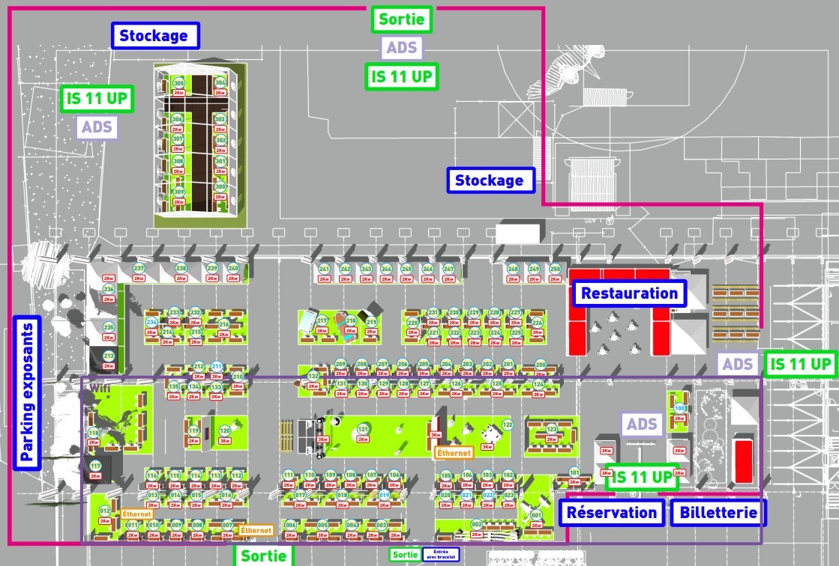The width and height of the screenshot is (839, 566).
Task: Click booth 121 number marker
Action: [x=364, y=429]
